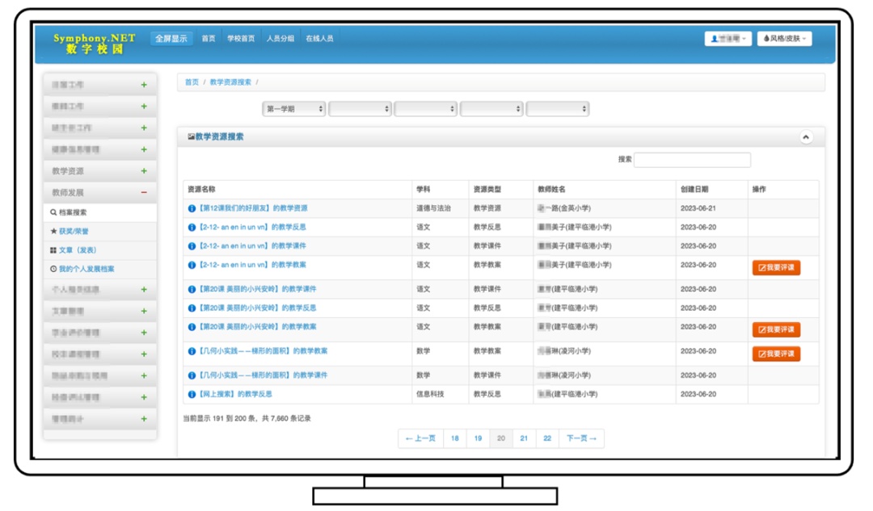
Task: Collapse 教师发展 section using minus icon
Action: coord(144,193)
